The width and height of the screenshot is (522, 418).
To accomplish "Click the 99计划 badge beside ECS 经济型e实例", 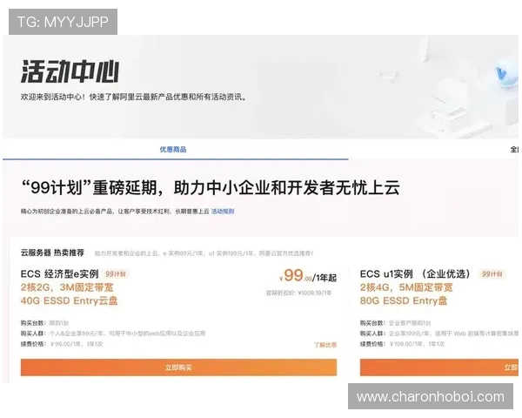I will coord(116,274).
